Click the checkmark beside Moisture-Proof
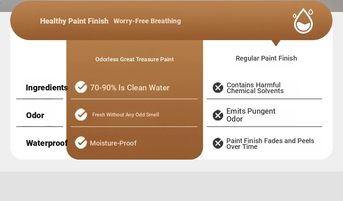 tap(81, 142)
